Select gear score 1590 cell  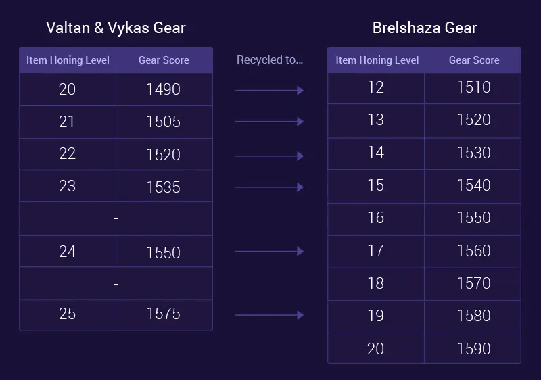pyautogui.click(x=473, y=348)
